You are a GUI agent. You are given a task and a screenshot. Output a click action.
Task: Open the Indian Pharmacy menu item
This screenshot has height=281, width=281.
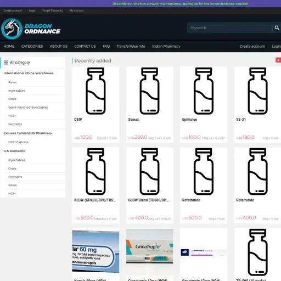[166, 47]
